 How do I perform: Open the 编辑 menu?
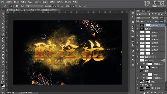(16, 2)
